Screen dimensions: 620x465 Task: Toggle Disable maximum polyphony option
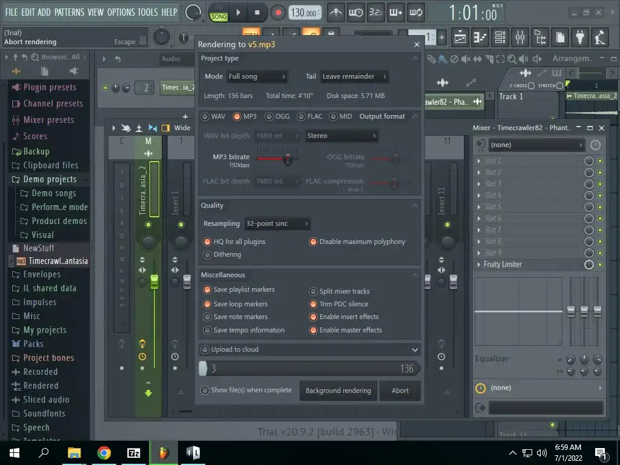pyautogui.click(x=357, y=242)
